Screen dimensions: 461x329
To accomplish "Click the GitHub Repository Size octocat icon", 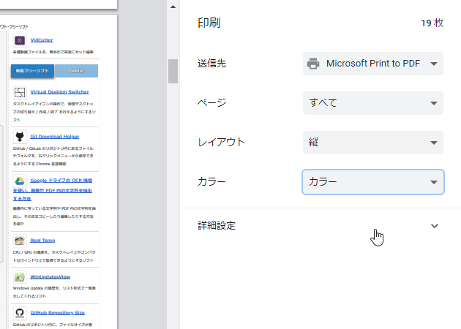I will click(20, 313).
